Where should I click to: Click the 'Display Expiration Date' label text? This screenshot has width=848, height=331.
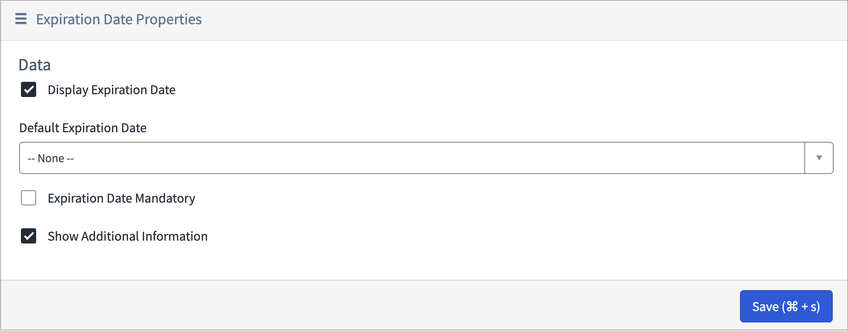[111, 90]
